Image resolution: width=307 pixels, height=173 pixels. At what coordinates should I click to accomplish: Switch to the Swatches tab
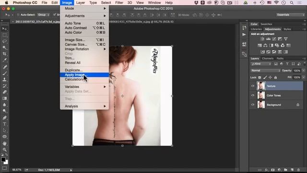point(266,24)
